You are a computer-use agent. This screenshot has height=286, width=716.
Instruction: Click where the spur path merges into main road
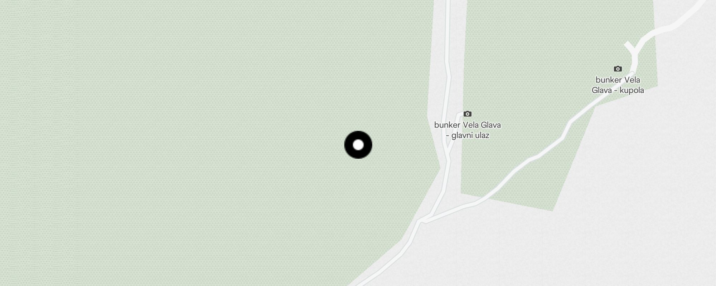point(447,154)
